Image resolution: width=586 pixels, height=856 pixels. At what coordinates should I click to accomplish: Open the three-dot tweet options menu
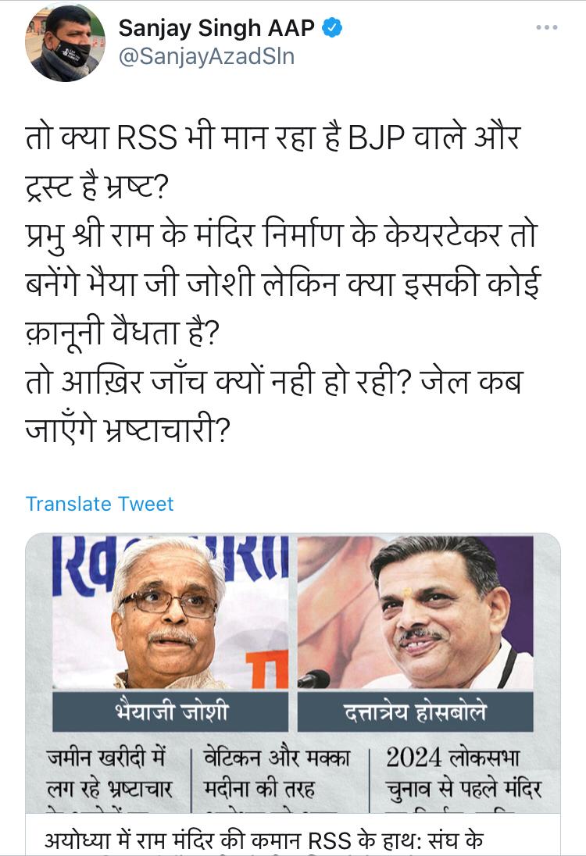click(547, 27)
